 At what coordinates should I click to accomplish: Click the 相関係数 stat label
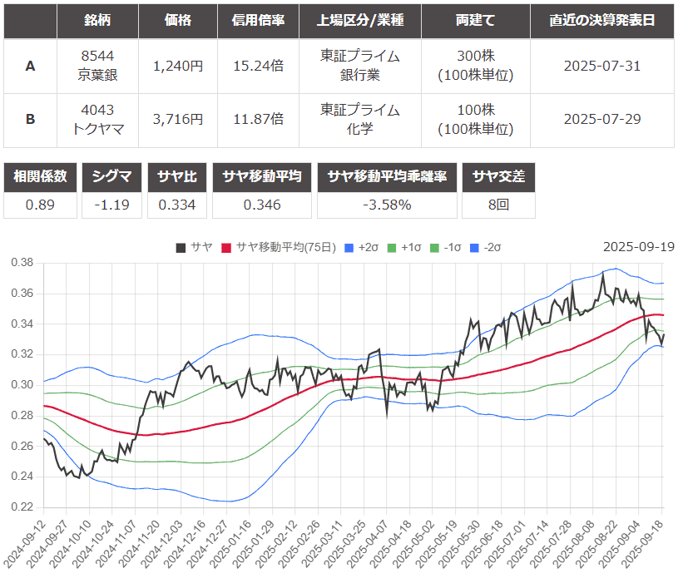[40, 176]
